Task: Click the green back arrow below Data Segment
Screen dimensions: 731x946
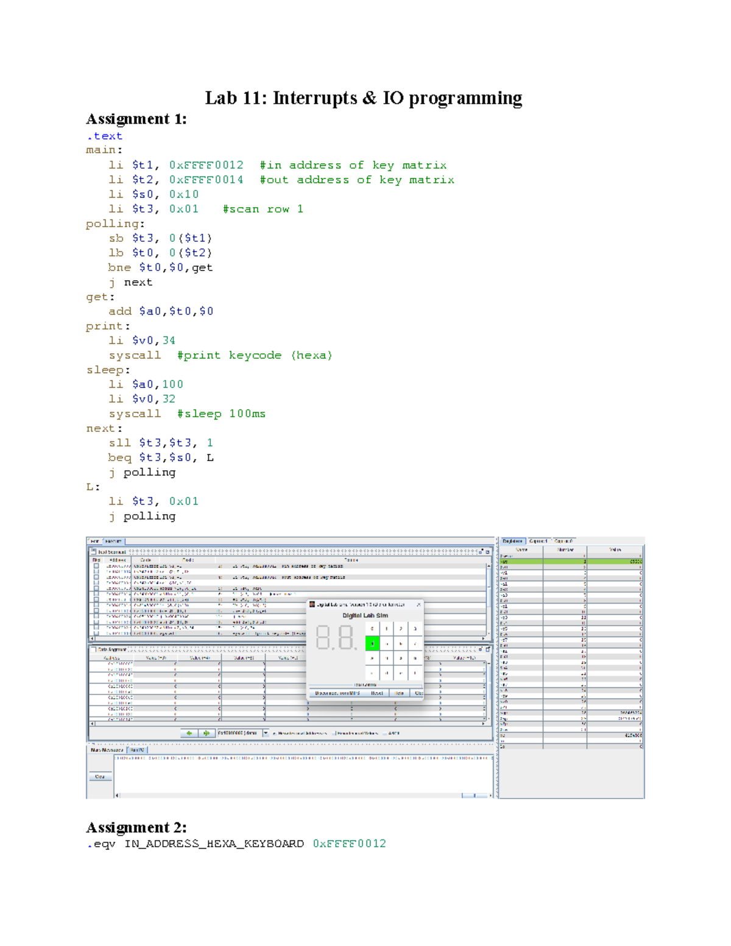Action: [189, 732]
